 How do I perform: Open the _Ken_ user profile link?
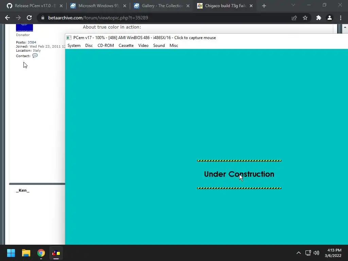click(23, 190)
